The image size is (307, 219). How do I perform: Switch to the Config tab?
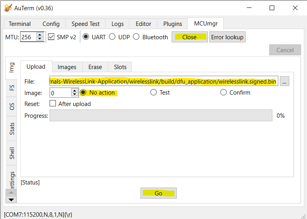51,24
